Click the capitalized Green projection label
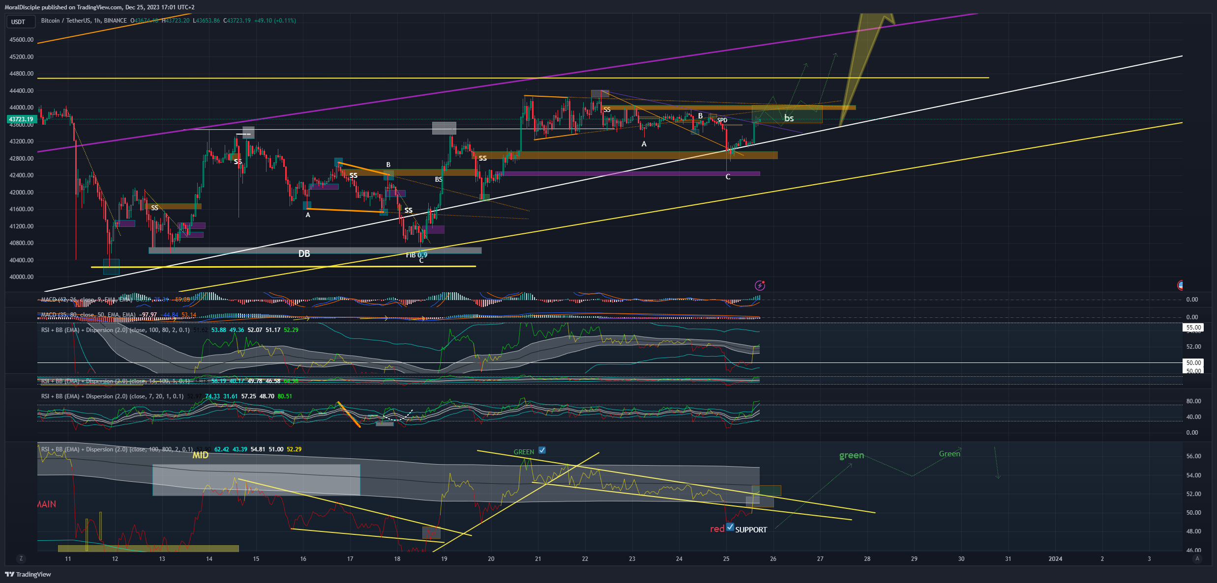The image size is (1217, 583). (950, 454)
